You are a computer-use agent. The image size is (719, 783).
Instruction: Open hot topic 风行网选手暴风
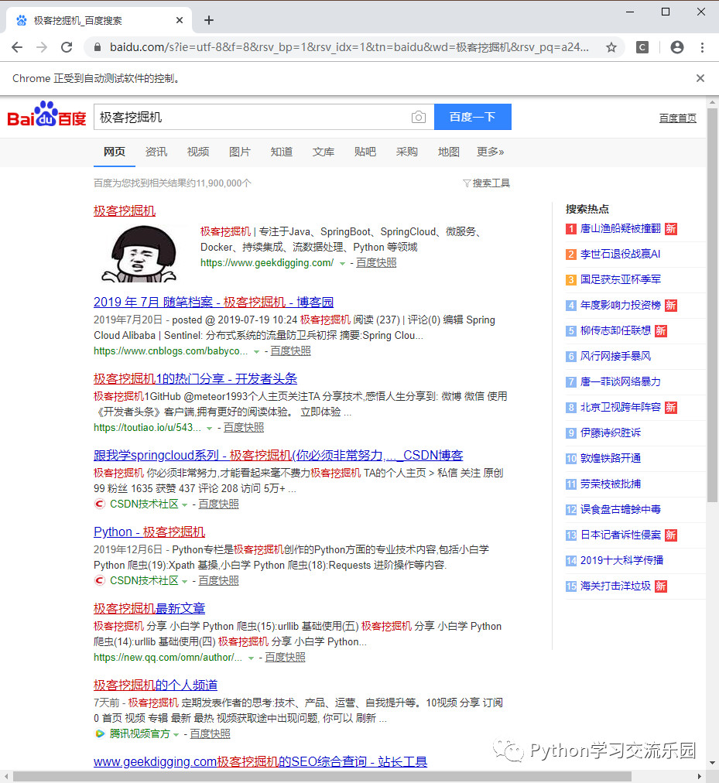(x=615, y=356)
